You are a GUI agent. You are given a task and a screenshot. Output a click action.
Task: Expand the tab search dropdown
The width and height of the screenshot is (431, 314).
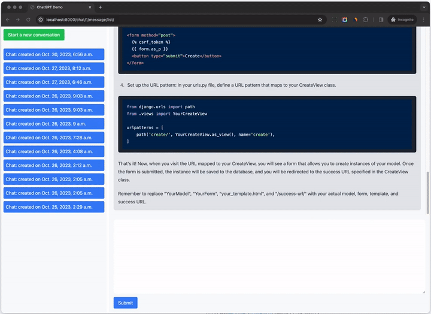point(424,7)
